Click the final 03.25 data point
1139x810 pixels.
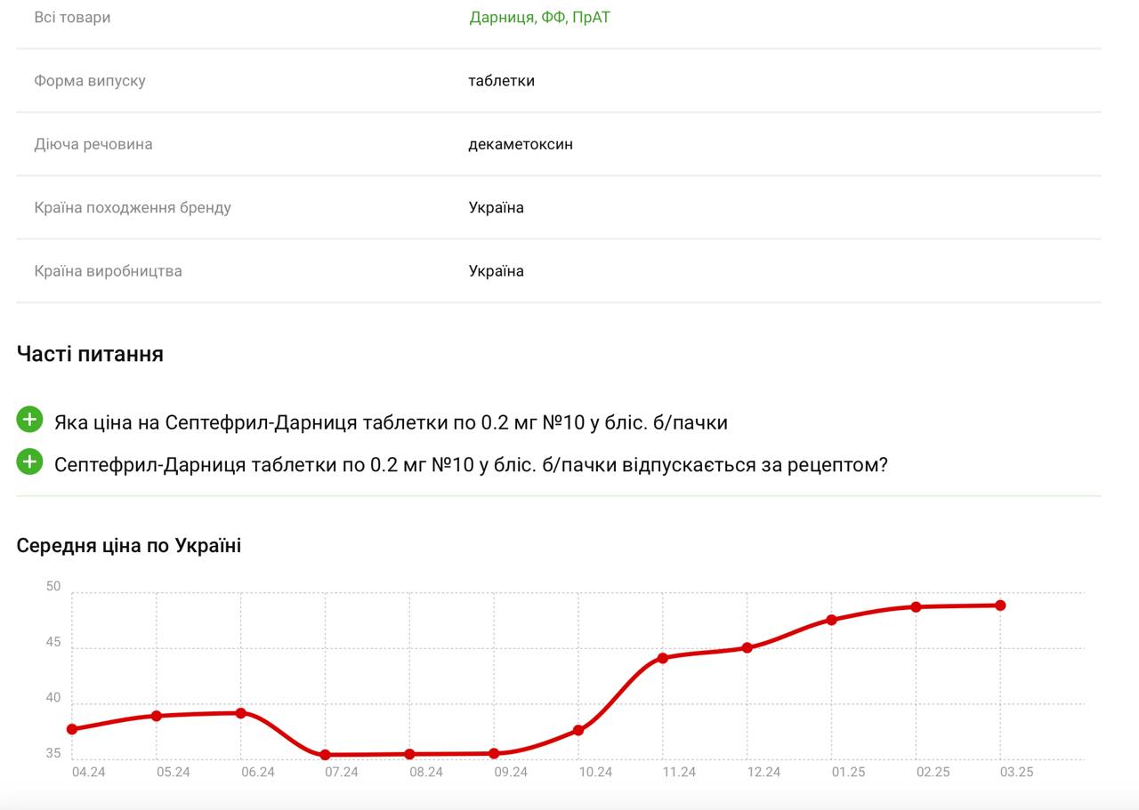pyautogui.click(x=1000, y=605)
